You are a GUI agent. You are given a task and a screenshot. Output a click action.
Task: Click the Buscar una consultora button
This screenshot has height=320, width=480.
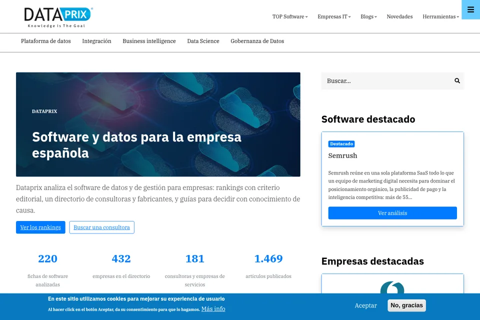click(101, 227)
